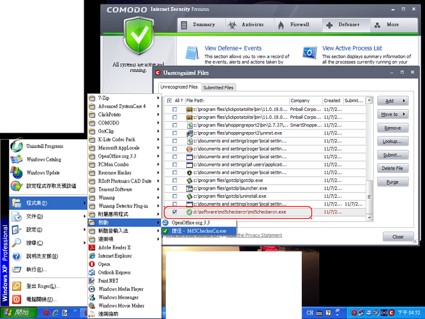Open the Antivirus tab
Image resolution: width=425 pixels, height=319 pixels.
pos(250,25)
